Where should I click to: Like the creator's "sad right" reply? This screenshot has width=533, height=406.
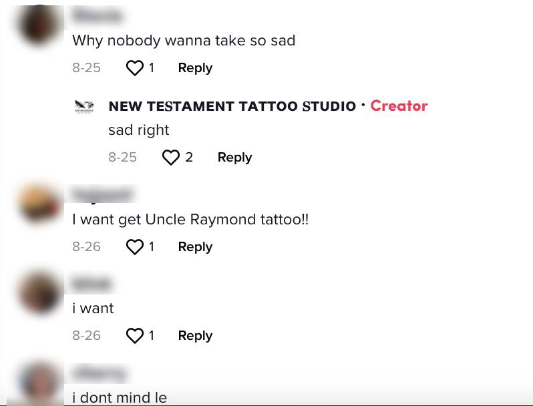pyautogui.click(x=171, y=158)
